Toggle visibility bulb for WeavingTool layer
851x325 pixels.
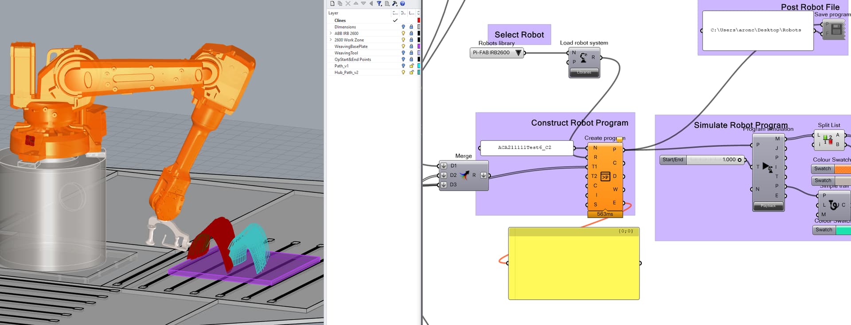pos(403,53)
